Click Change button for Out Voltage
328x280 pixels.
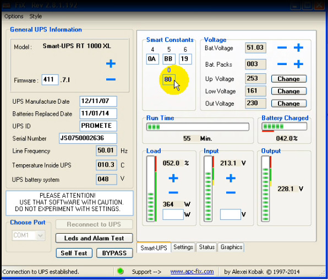289,103
